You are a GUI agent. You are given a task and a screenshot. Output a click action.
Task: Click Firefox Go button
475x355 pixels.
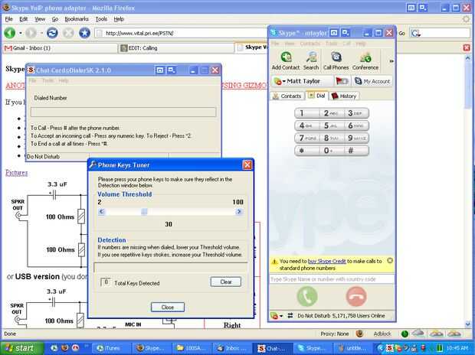[x=401, y=34]
